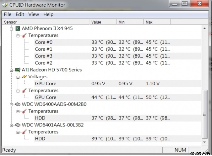Click the 0.95 V current GPU voltage value

click(x=98, y=84)
